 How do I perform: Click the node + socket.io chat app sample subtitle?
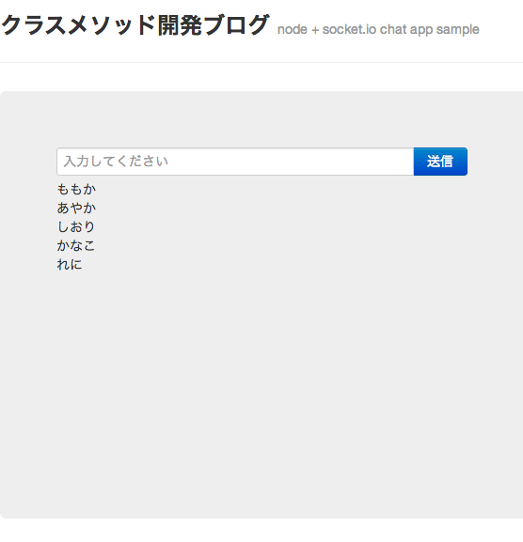(378, 30)
